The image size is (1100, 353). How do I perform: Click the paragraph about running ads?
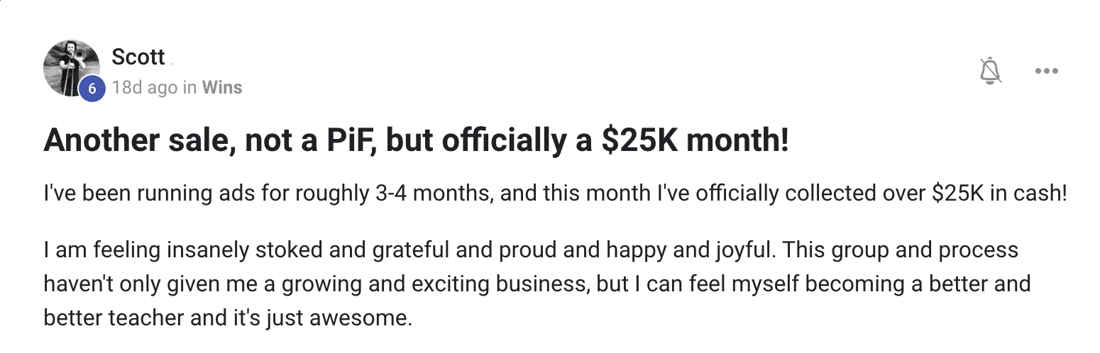555,194
